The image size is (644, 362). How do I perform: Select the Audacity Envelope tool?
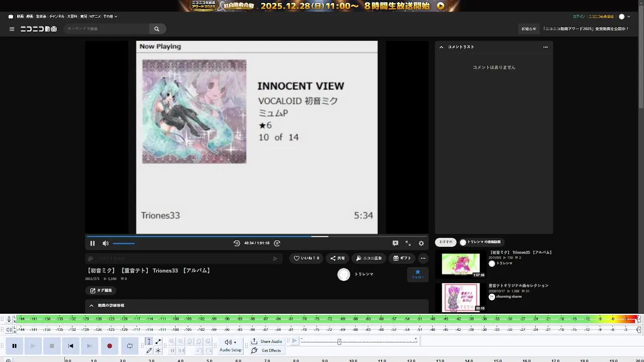[x=158, y=341]
